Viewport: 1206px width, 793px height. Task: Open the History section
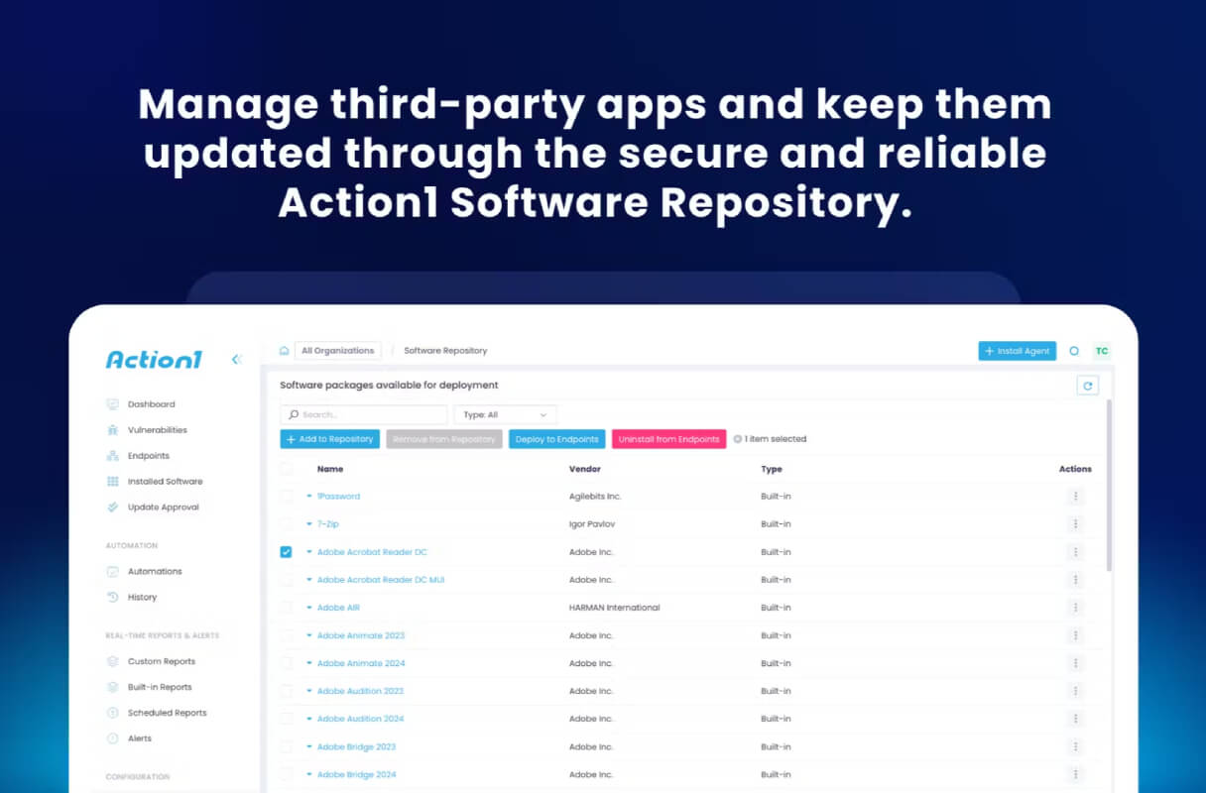click(142, 598)
